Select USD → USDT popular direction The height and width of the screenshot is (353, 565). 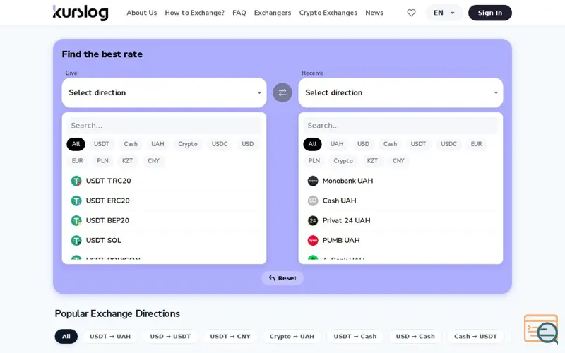pos(170,337)
